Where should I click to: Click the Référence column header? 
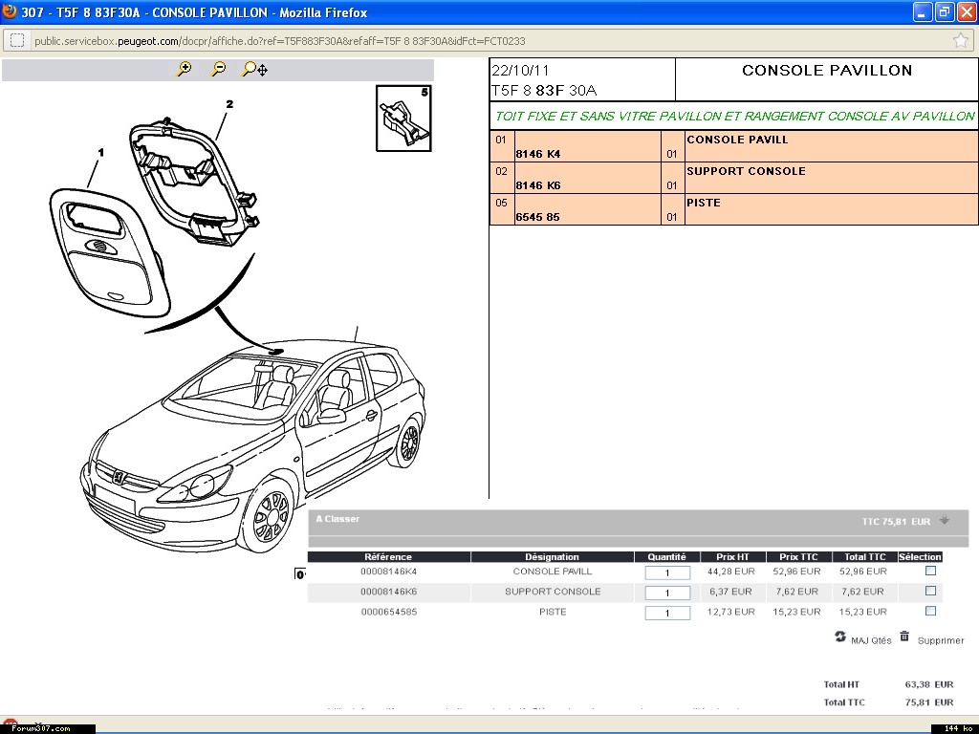(x=388, y=556)
